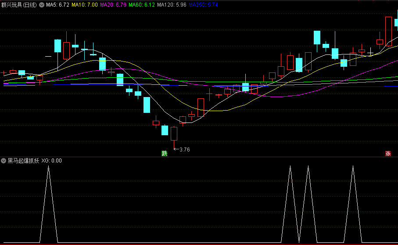Click the 3.76 low price label
The image size is (398, 245).
(184, 150)
